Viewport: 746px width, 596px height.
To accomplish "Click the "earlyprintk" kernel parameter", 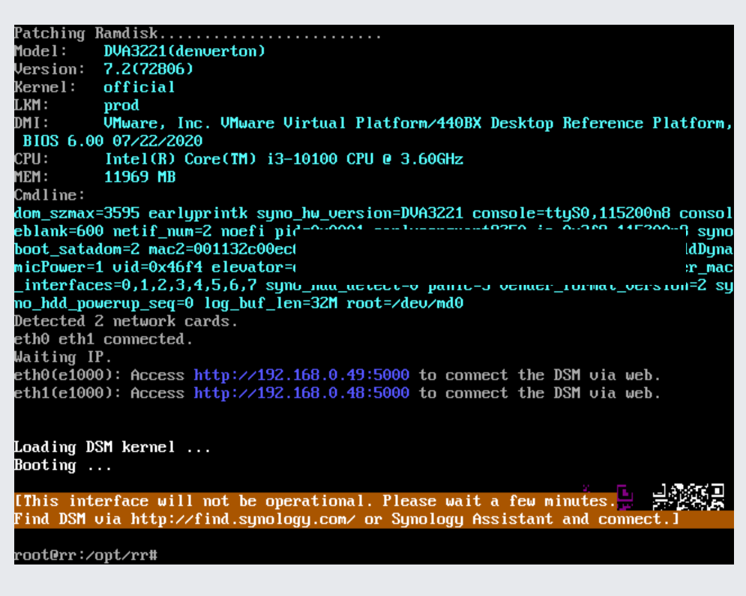I will pos(198,214).
